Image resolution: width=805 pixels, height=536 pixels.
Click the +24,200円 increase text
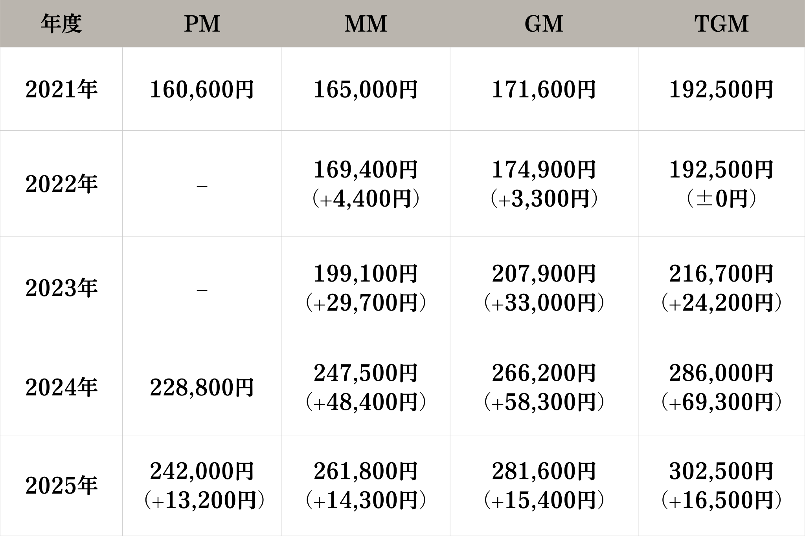click(721, 303)
